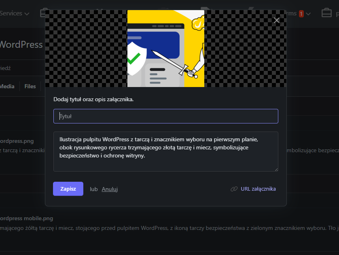
Task: Click the briefcase icon in the top-right corner
Action: click(x=326, y=13)
